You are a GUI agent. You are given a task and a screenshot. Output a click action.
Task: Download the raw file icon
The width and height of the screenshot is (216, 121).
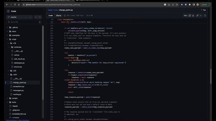click(193, 15)
